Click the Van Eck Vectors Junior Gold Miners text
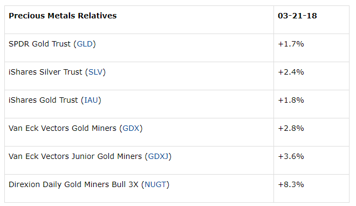Screen dimensions: 356x206 (x=75, y=156)
